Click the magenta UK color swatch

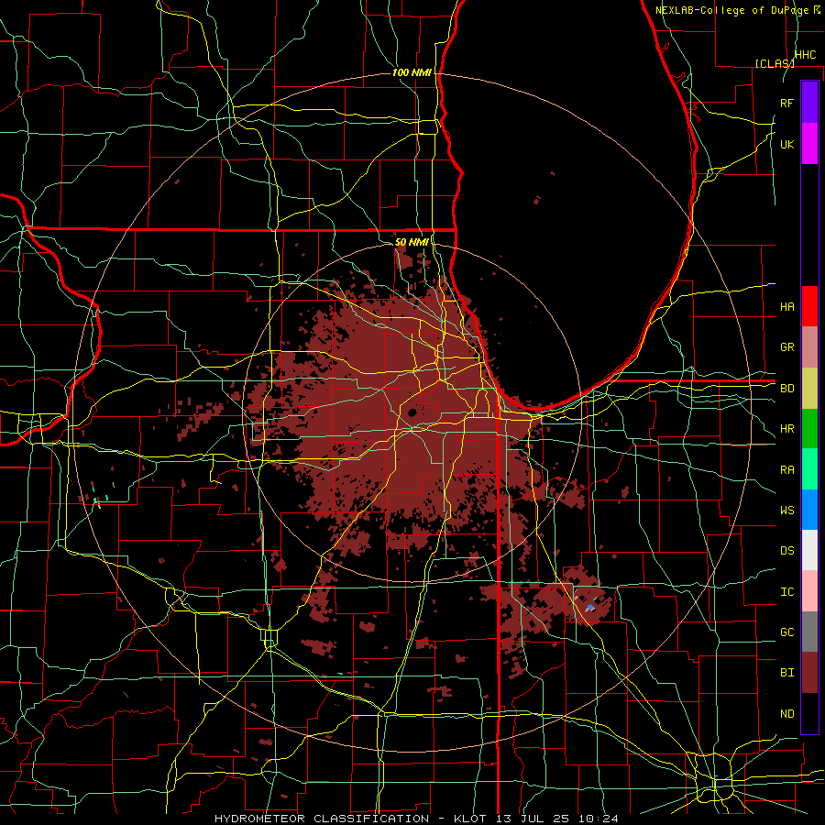pos(809,144)
